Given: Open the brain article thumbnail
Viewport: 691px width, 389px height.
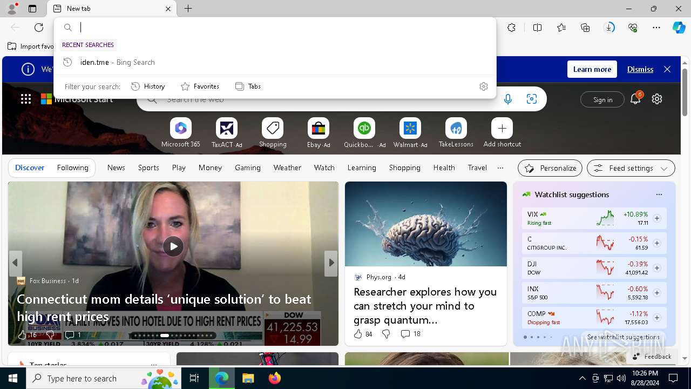Looking at the screenshot, I should tap(426, 224).
